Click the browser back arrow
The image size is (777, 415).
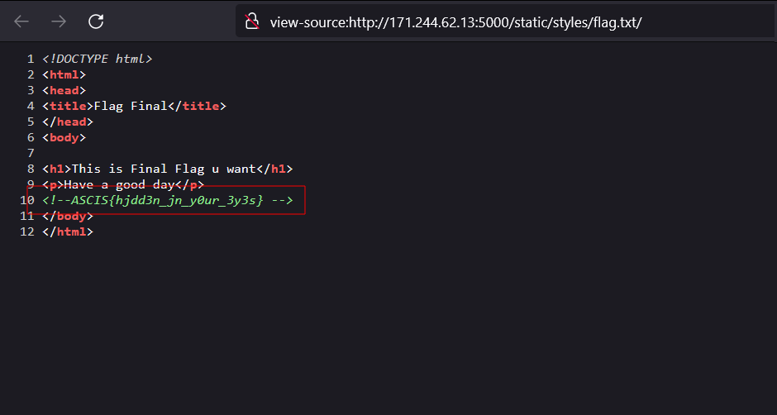21,21
